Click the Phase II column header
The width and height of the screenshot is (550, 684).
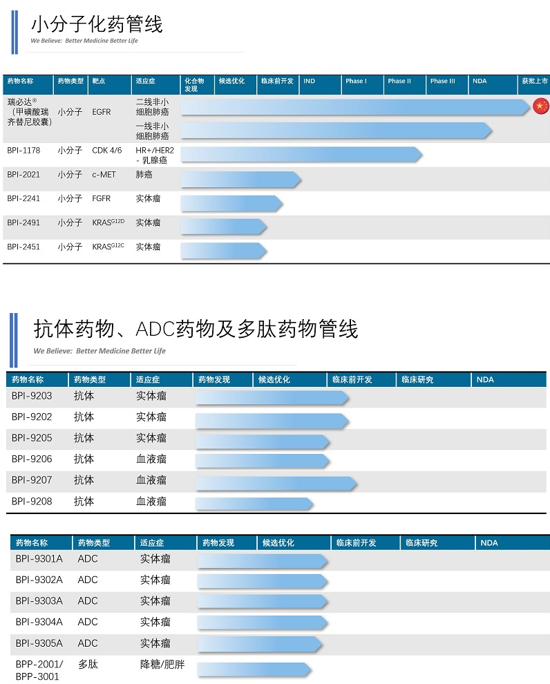[x=399, y=81]
